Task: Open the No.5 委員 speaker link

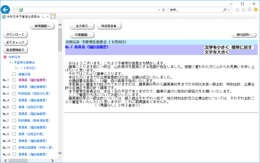Action: pyautogui.click(x=31, y=107)
